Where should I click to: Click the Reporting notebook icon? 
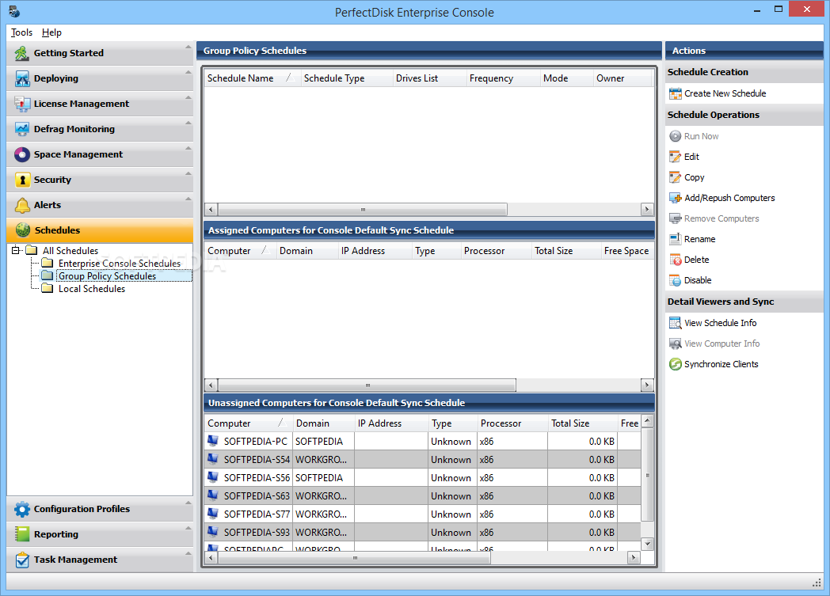(x=21, y=534)
